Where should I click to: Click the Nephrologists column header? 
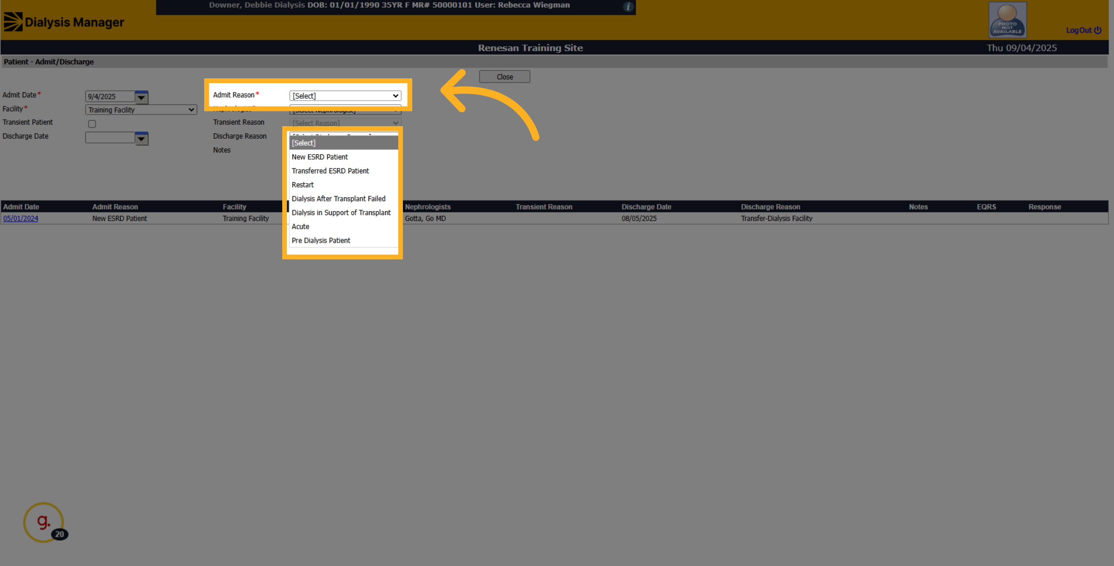point(427,207)
